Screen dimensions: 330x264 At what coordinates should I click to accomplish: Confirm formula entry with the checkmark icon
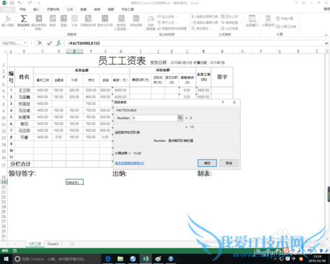[x=49, y=43]
